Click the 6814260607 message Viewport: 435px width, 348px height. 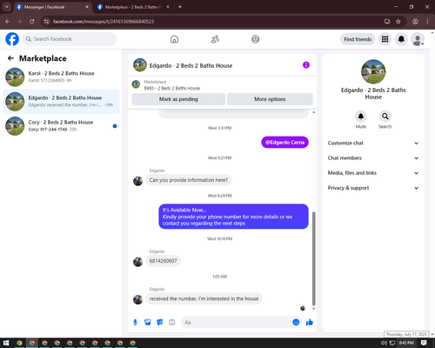pyautogui.click(x=164, y=261)
